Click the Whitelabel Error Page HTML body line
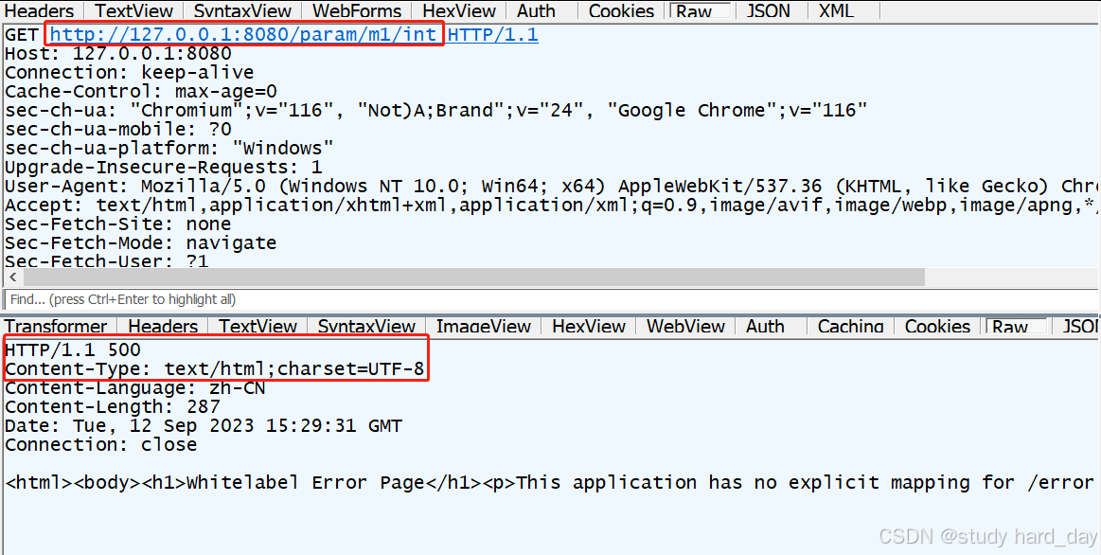The width and height of the screenshot is (1101, 555). (x=551, y=483)
